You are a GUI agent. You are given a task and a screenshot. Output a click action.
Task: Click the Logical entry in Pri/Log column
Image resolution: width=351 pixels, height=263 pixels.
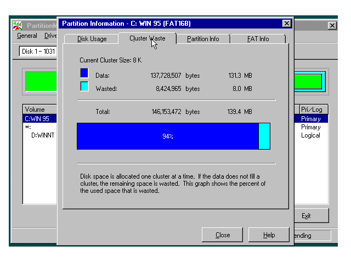click(x=310, y=135)
